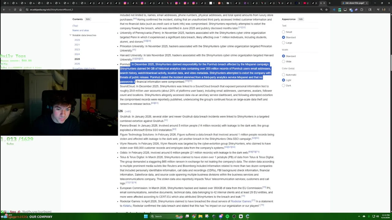Open citation 78 after Kotaku statement
Image resolution: width=392 pixels, height=220 pixels.
(262, 205)
